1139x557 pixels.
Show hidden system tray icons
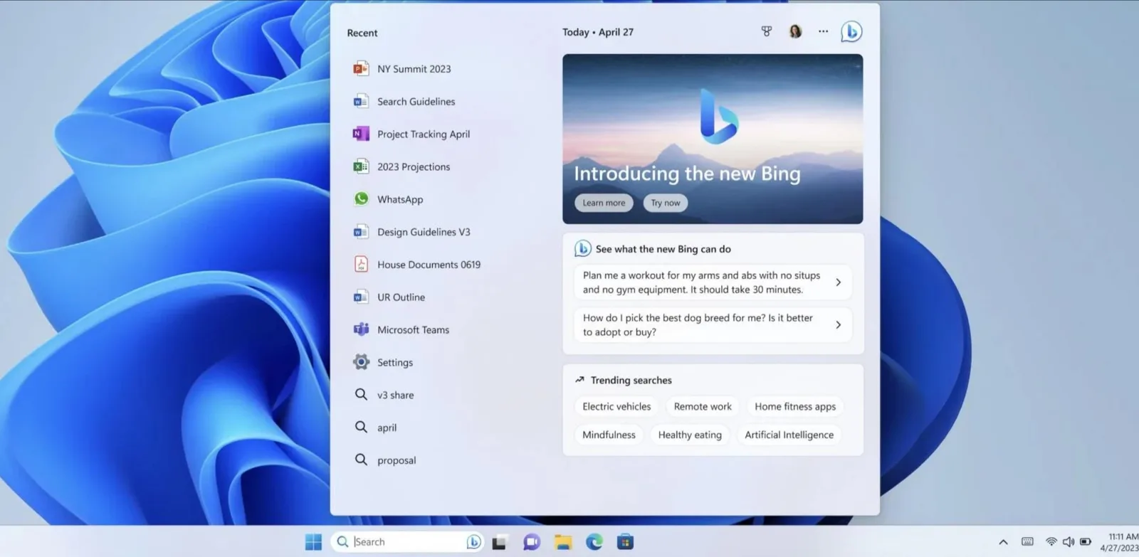(x=1003, y=542)
